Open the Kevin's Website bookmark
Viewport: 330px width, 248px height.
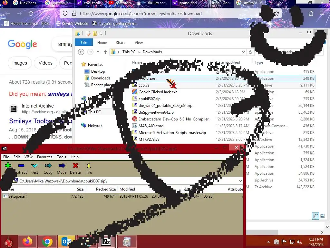(x=72, y=23)
